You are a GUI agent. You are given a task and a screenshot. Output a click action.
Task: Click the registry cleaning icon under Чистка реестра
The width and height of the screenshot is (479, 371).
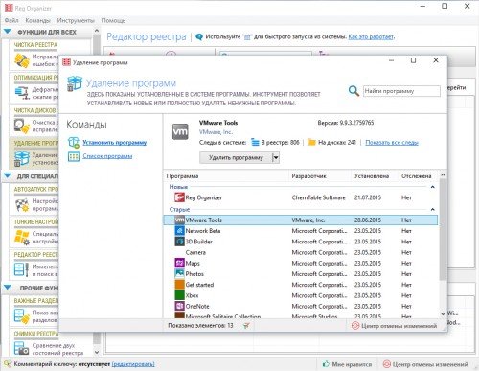pos(22,60)
